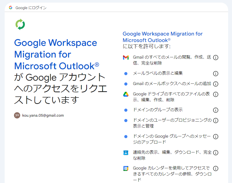Viewport: 232px width, 183px height.
Task: Click メールラベルの表示と編集 text
Action: (158, 73)
